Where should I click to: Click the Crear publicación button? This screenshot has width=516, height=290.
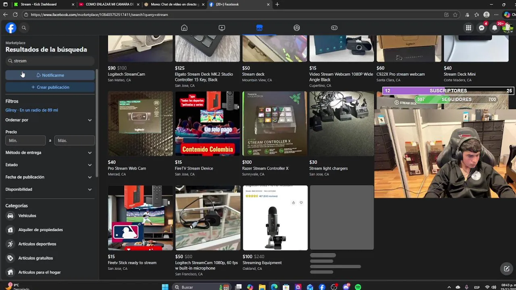tap(50, 87)
